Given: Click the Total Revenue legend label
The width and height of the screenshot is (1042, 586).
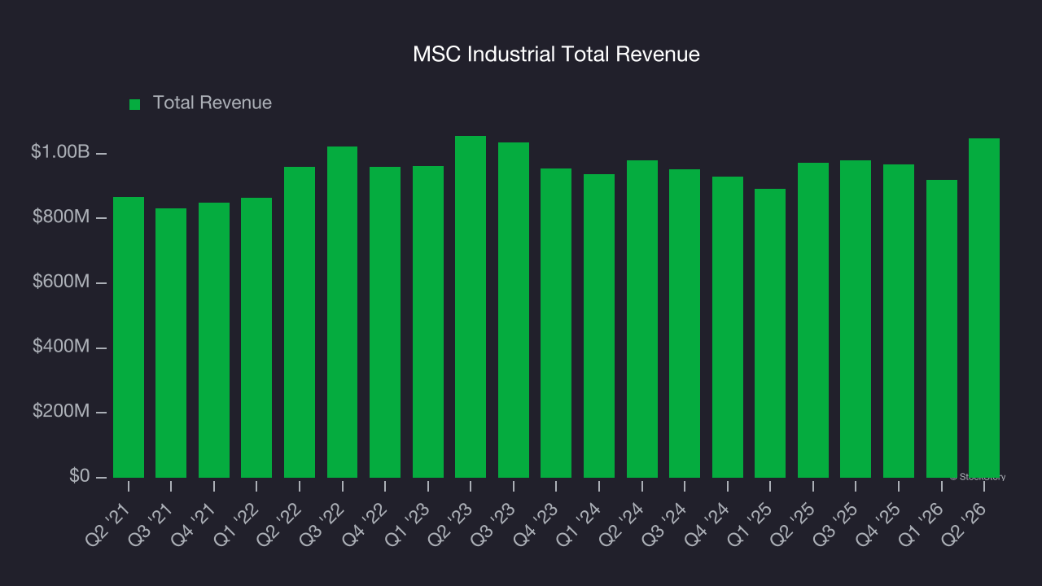Looking at the screenshot, I should [212, 103].
